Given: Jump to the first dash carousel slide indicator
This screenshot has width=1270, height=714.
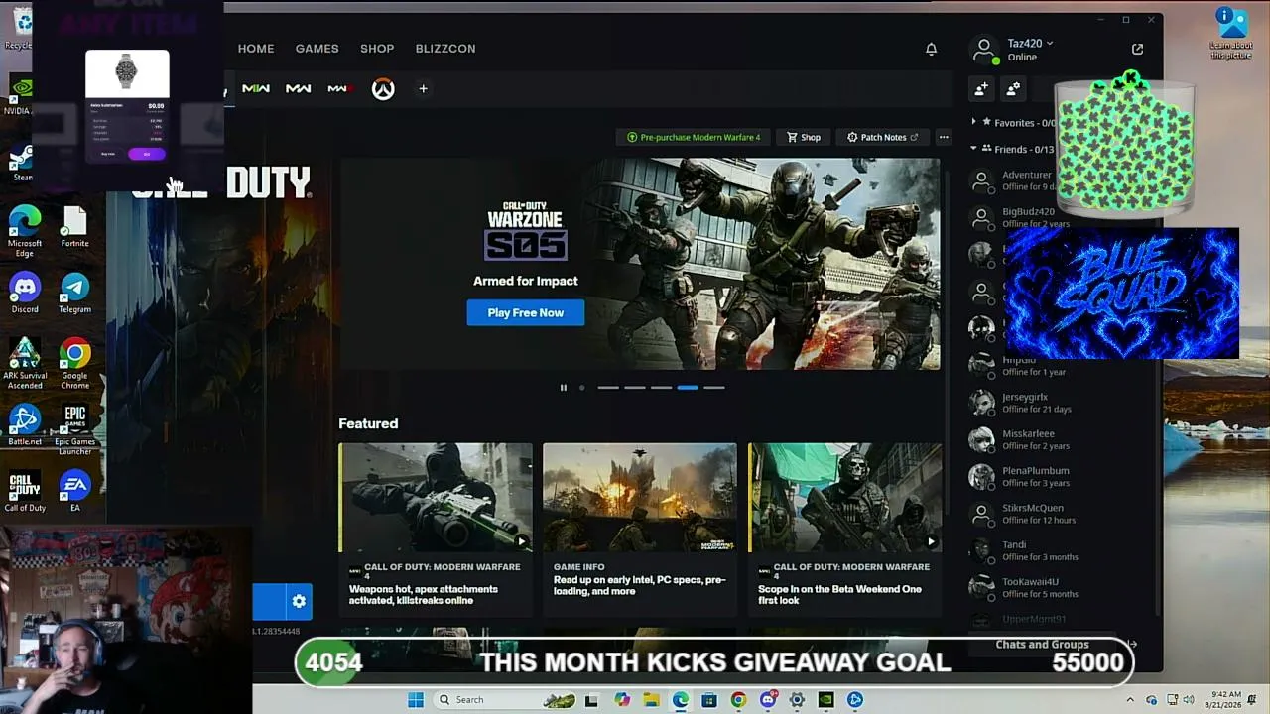Looking at the screenshot, I should click(x=608, y=388).
